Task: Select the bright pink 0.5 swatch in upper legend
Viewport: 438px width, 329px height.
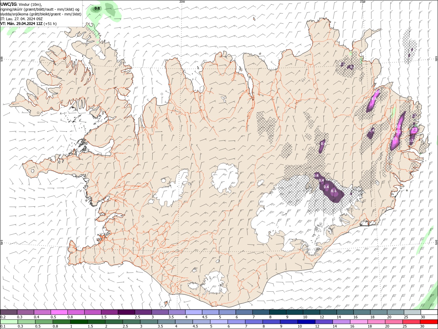Action: point(59,312)
